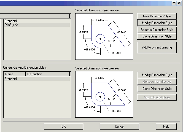Select Standard in upper styles list

tap(37, 21)
